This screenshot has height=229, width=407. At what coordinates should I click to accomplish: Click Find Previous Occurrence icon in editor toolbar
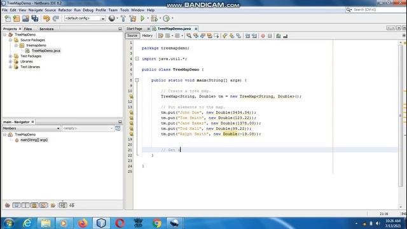(x=196, y=36)
